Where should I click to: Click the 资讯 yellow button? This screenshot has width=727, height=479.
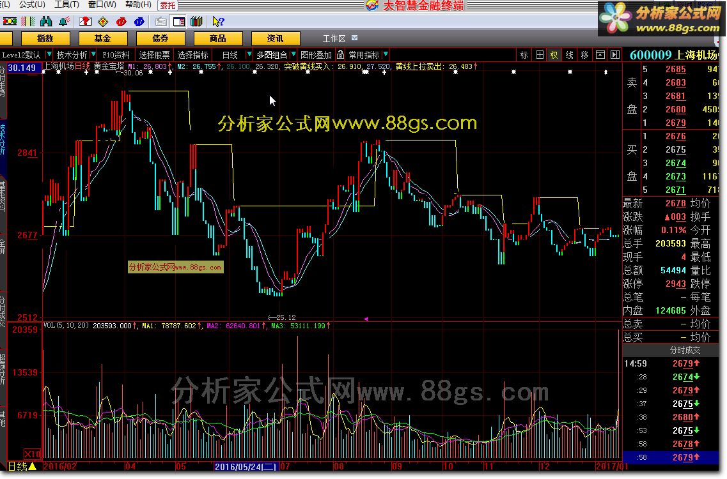[275, 38]
